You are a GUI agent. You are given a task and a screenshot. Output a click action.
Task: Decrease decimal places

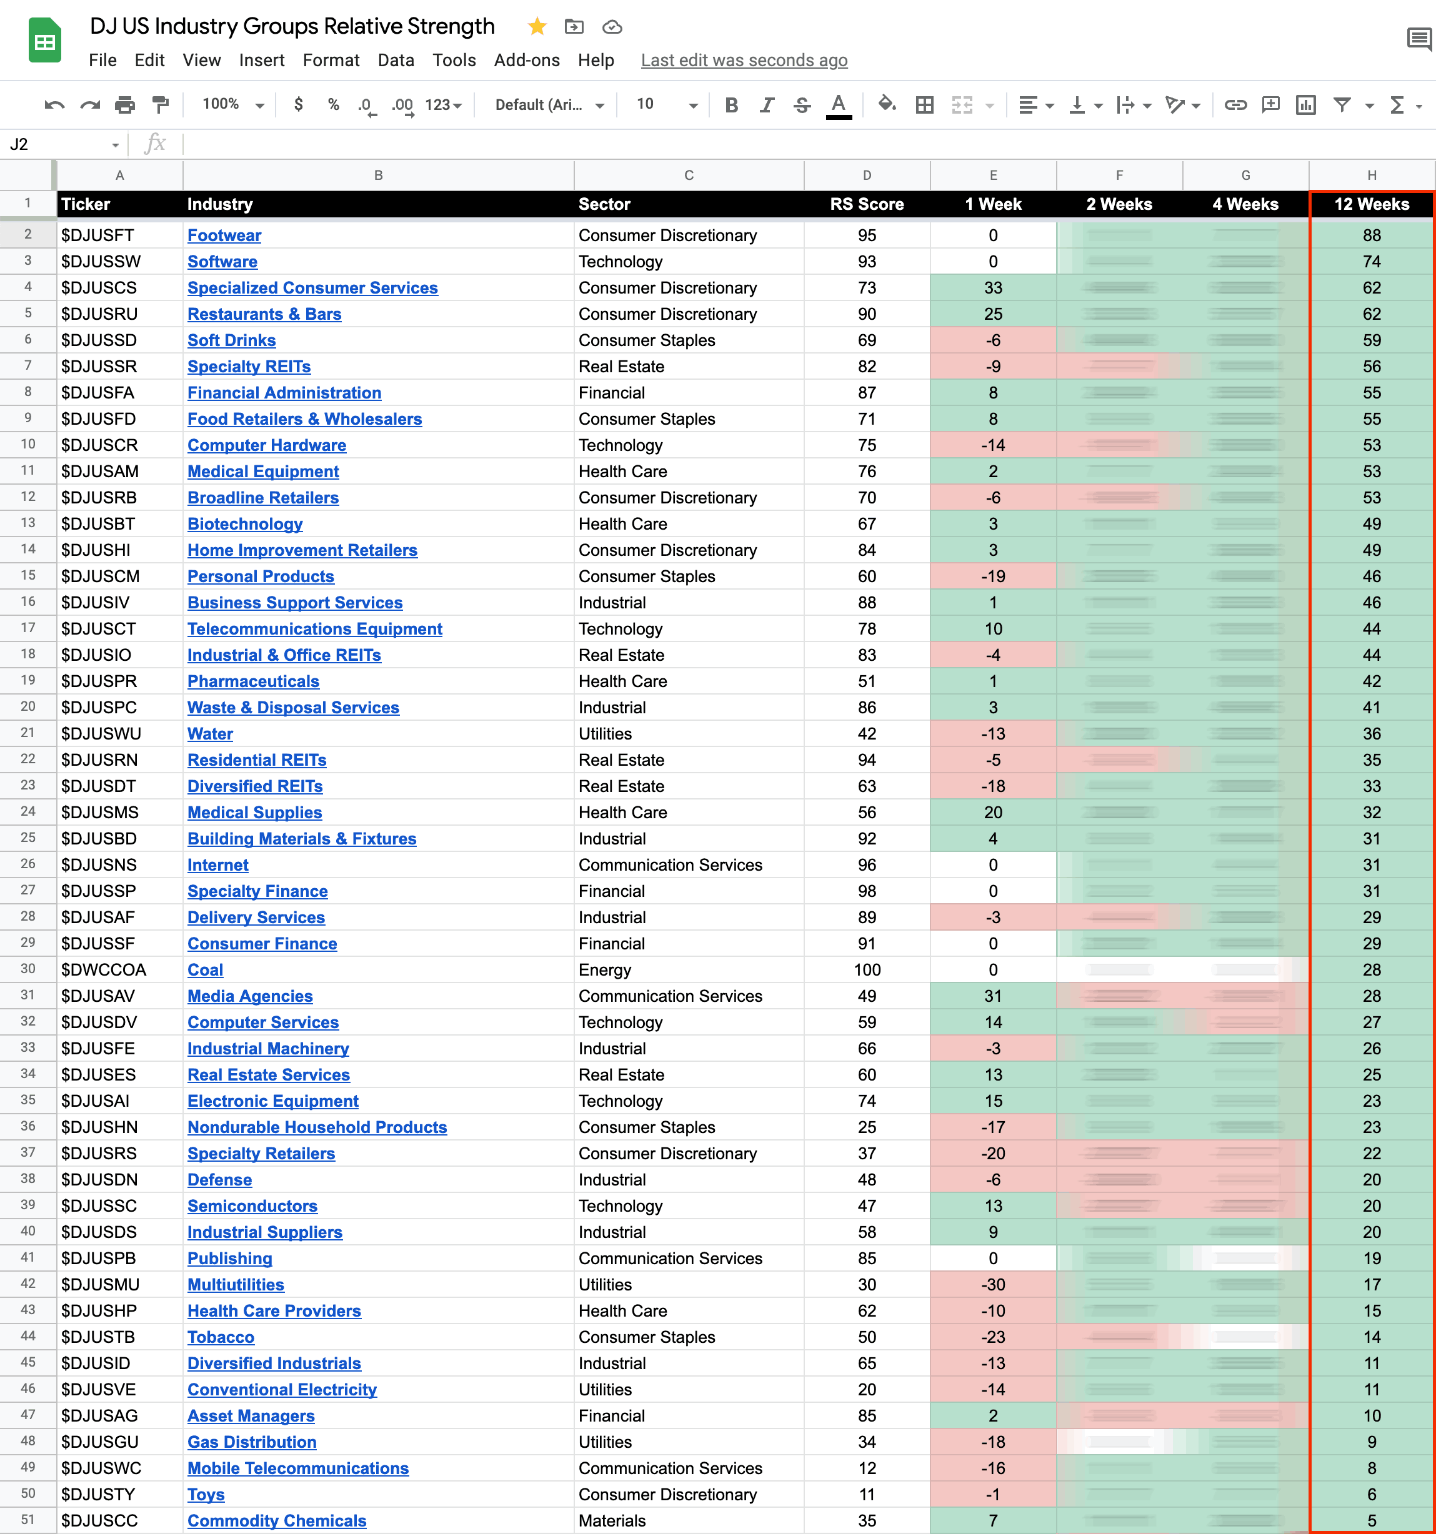click(x=367, y=105)
